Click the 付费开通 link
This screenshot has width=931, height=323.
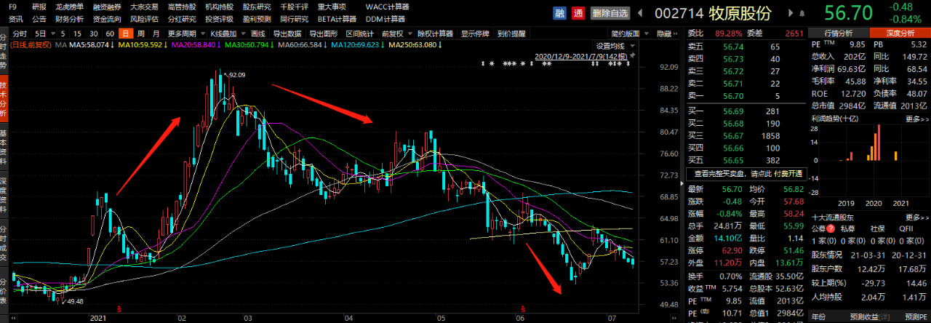click(788, 174)
